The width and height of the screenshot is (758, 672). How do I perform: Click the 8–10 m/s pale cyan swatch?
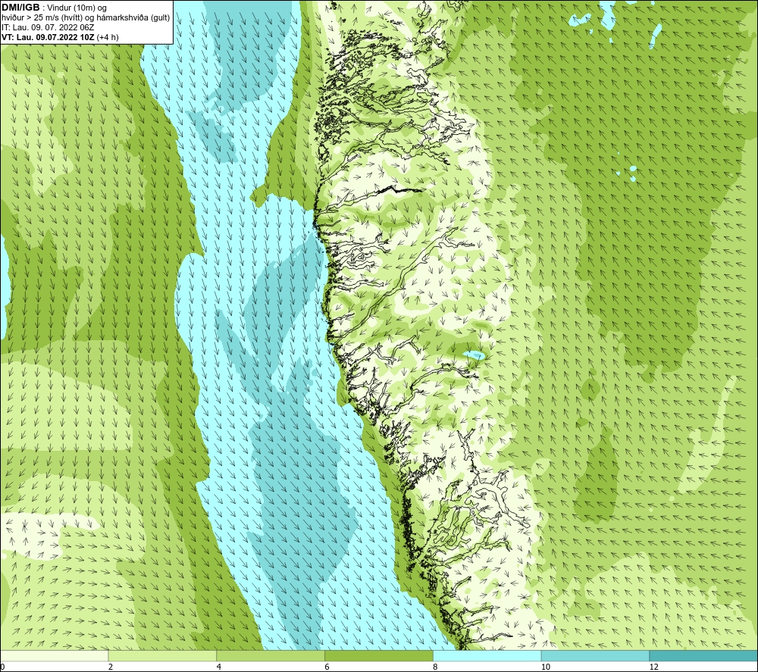pos(487,655)
